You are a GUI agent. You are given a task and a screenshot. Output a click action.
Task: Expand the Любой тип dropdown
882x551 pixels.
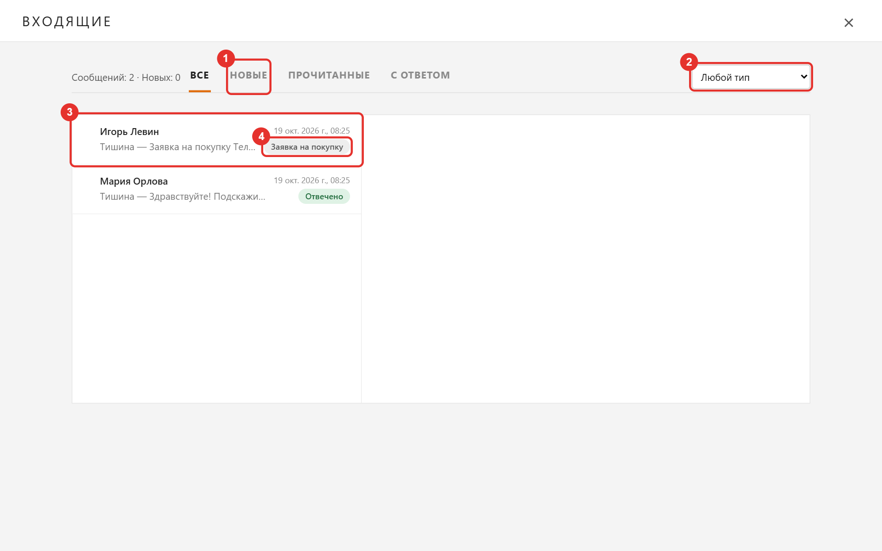[x=751, y=77]
